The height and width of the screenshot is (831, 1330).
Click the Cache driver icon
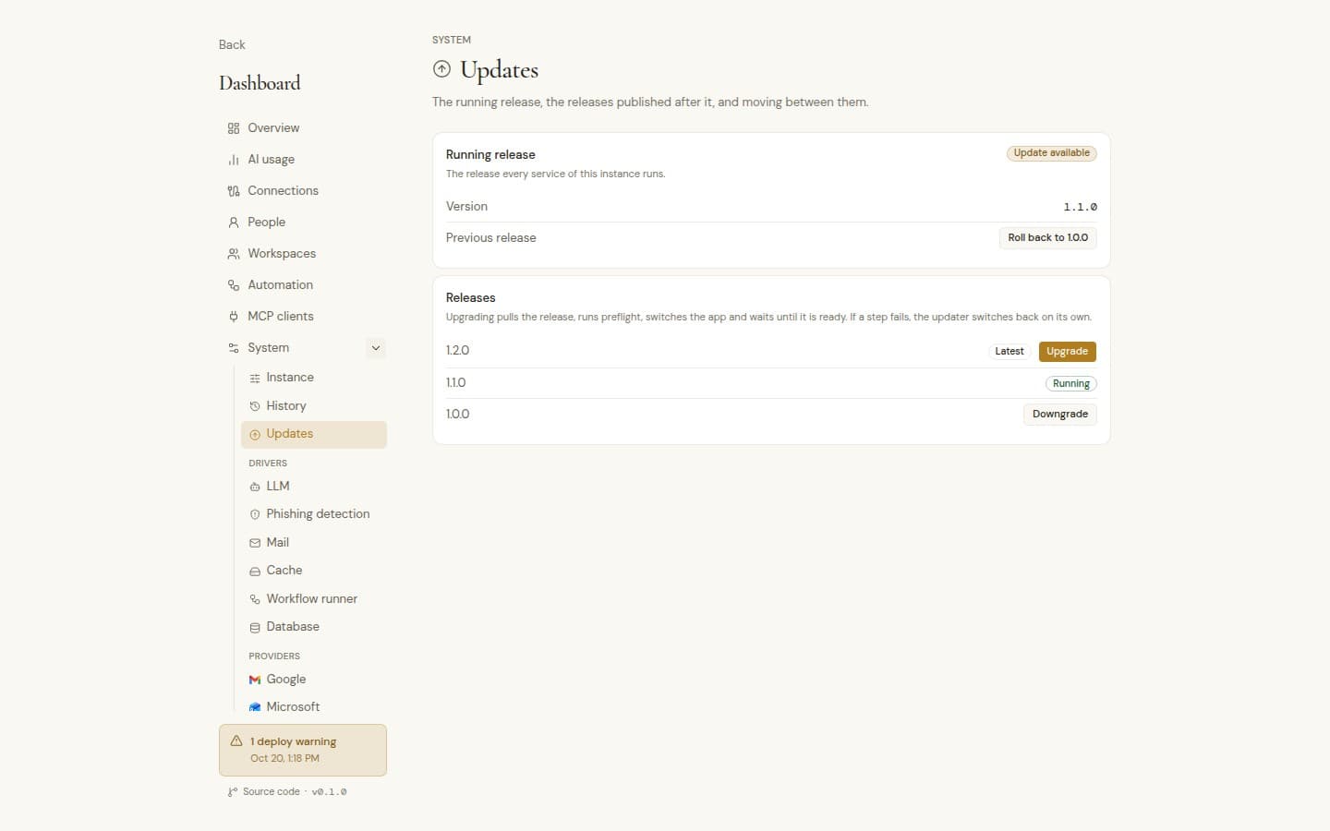click(x=255, y=572)
